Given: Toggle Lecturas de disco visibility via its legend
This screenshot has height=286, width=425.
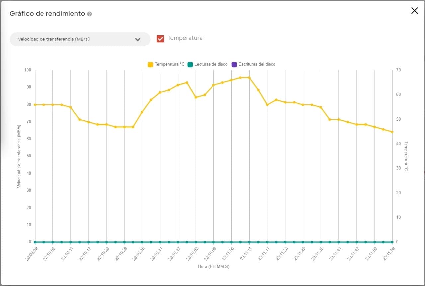Looking at the screenshot, I should coord(190,64).
